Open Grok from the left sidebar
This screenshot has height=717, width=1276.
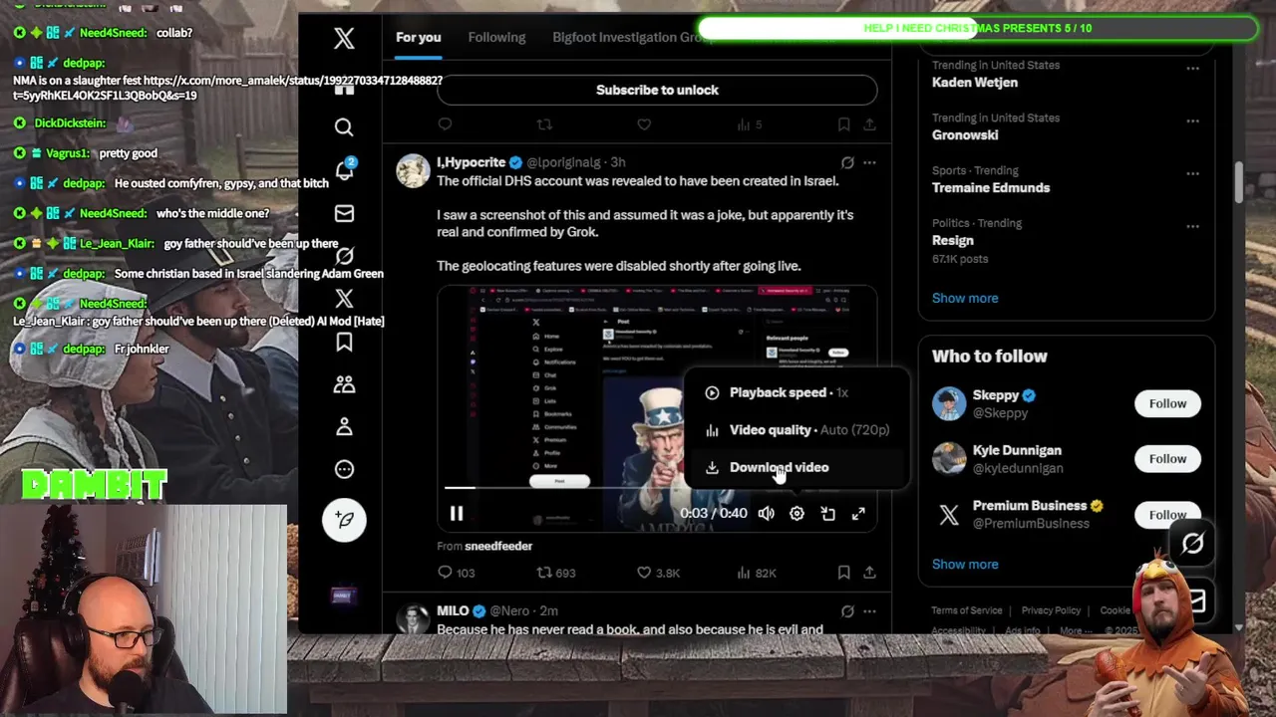pos(344,256)
